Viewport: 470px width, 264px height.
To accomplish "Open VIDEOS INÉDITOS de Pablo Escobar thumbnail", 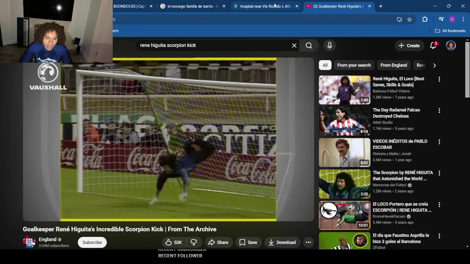I will click(x=344, y=153).
